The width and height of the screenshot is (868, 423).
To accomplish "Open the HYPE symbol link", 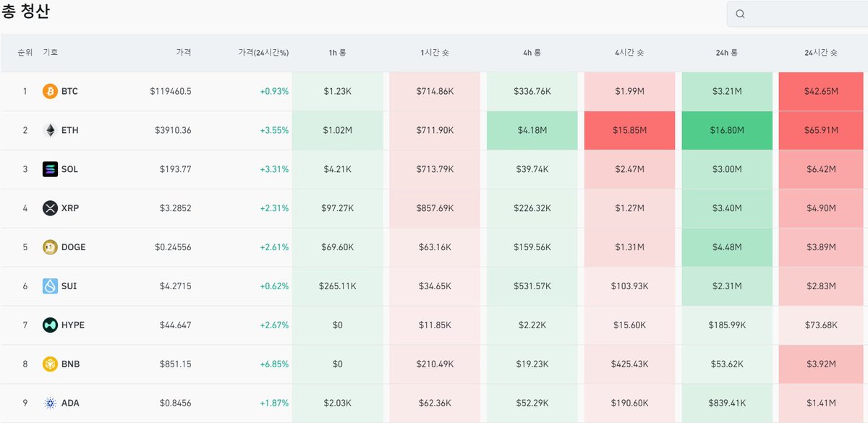I will 73,325.
